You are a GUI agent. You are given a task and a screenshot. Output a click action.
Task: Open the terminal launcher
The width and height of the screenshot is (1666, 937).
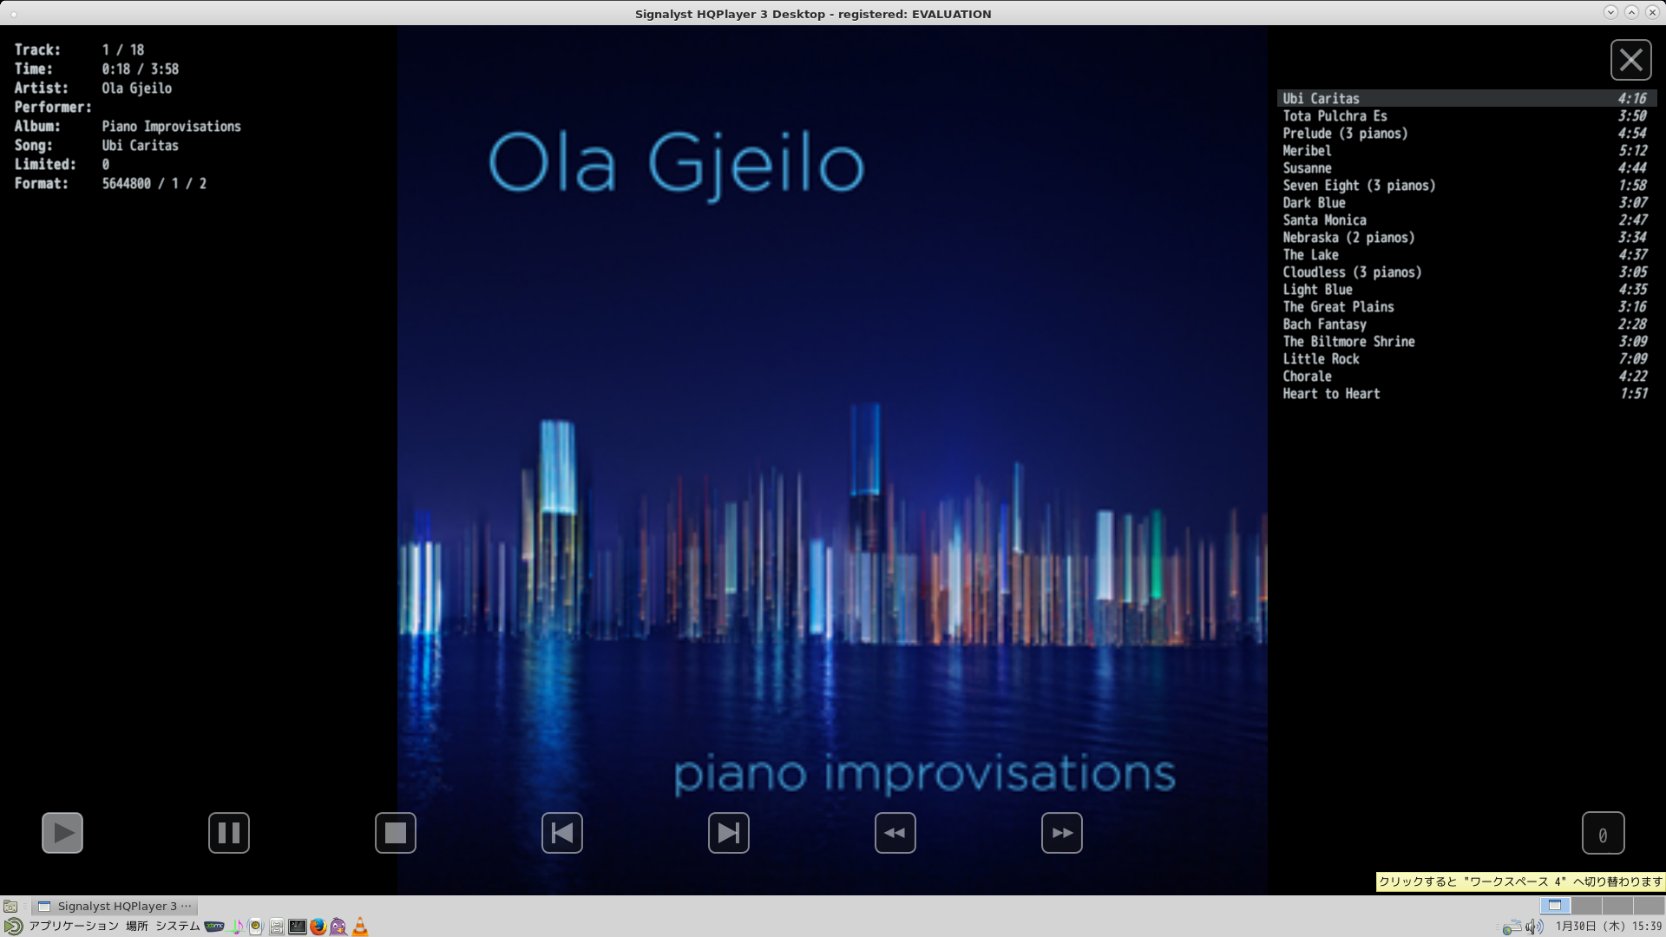(x=298, y=927)
